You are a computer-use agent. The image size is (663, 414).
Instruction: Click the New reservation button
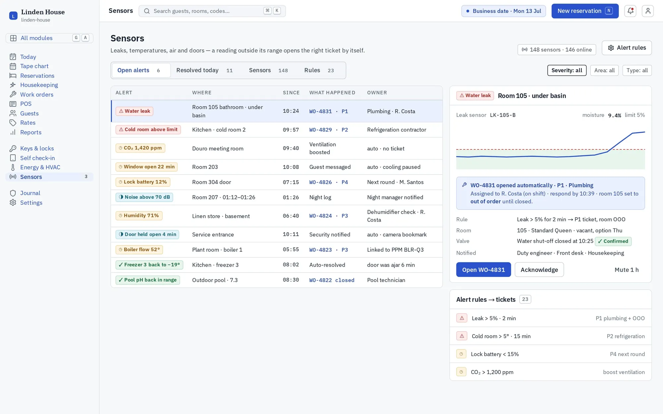point(585,11)
